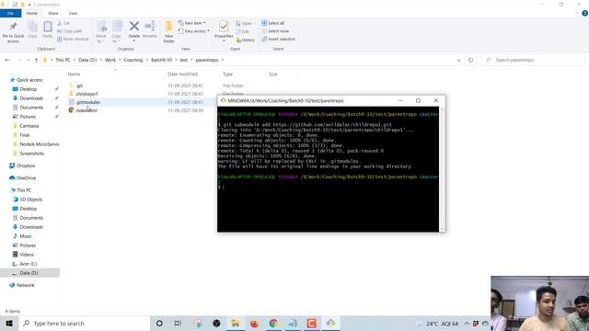
Task: Click Copy path in ribbon
Action: [x=70, y=31]
